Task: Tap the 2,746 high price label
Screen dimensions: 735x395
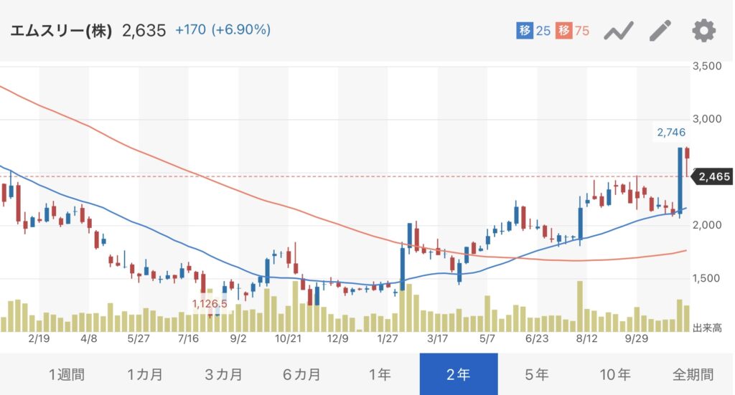Action: point(671,132)
